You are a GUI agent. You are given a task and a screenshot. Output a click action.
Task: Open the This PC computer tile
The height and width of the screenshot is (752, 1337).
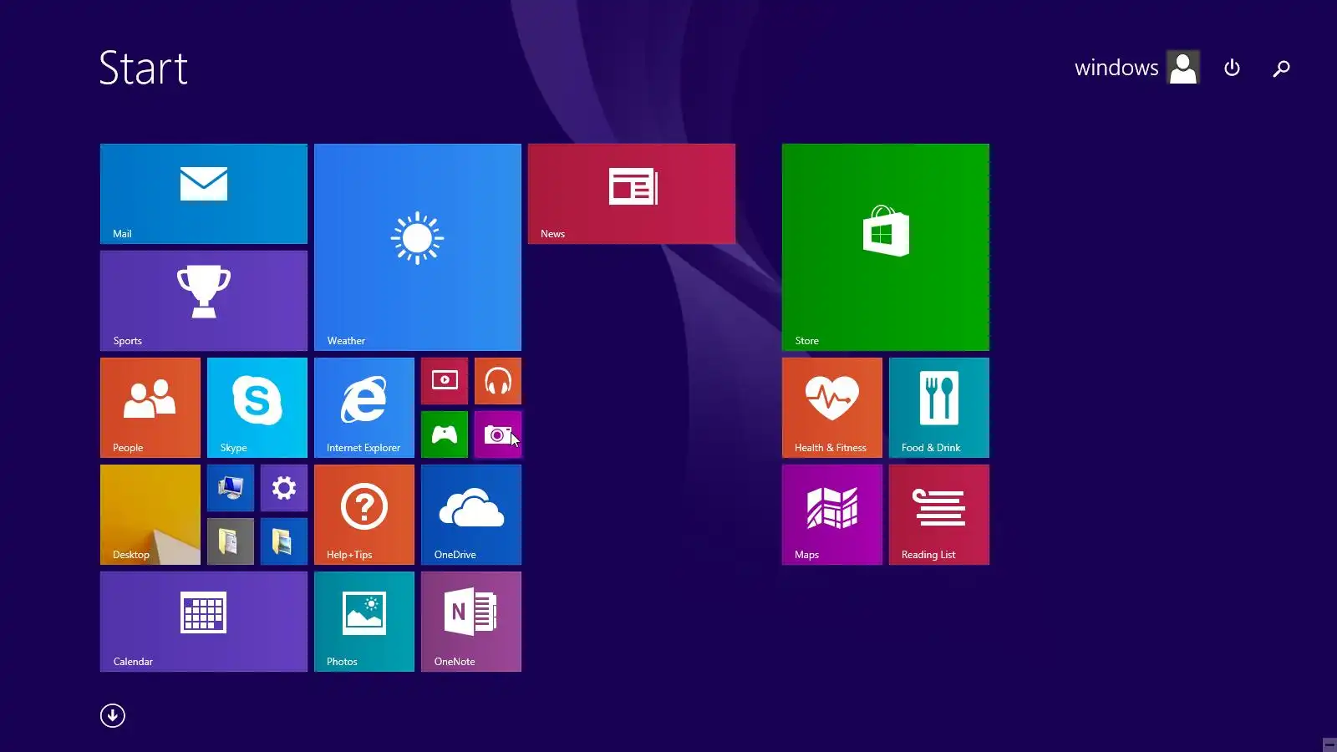point(231,488)
